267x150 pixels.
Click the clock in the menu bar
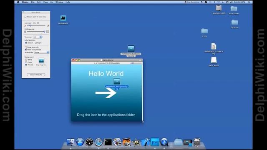point(239,2)
